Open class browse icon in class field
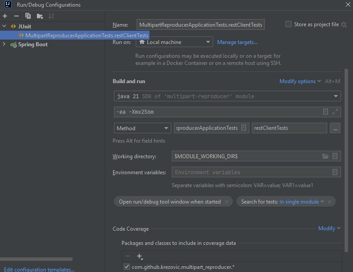This screenshot has height=272, width=353. pyautogui.click(x=243, y=128)
